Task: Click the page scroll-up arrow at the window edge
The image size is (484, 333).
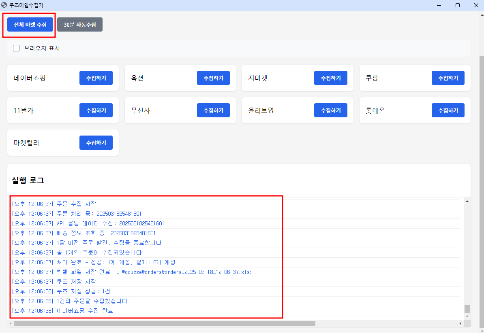Action: [x=482, y=15]
